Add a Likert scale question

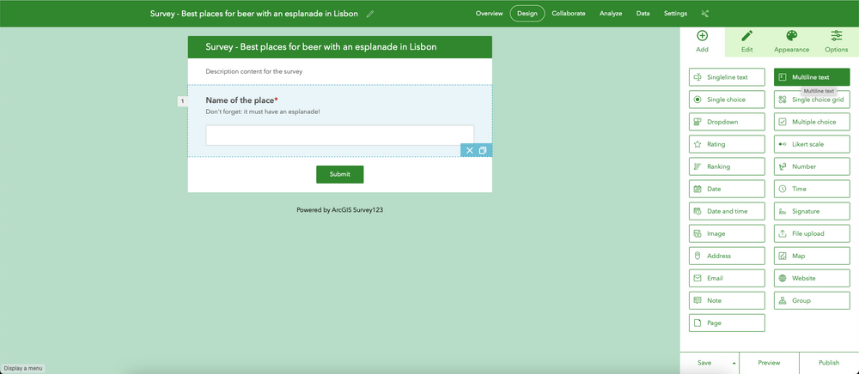(811, 144)
